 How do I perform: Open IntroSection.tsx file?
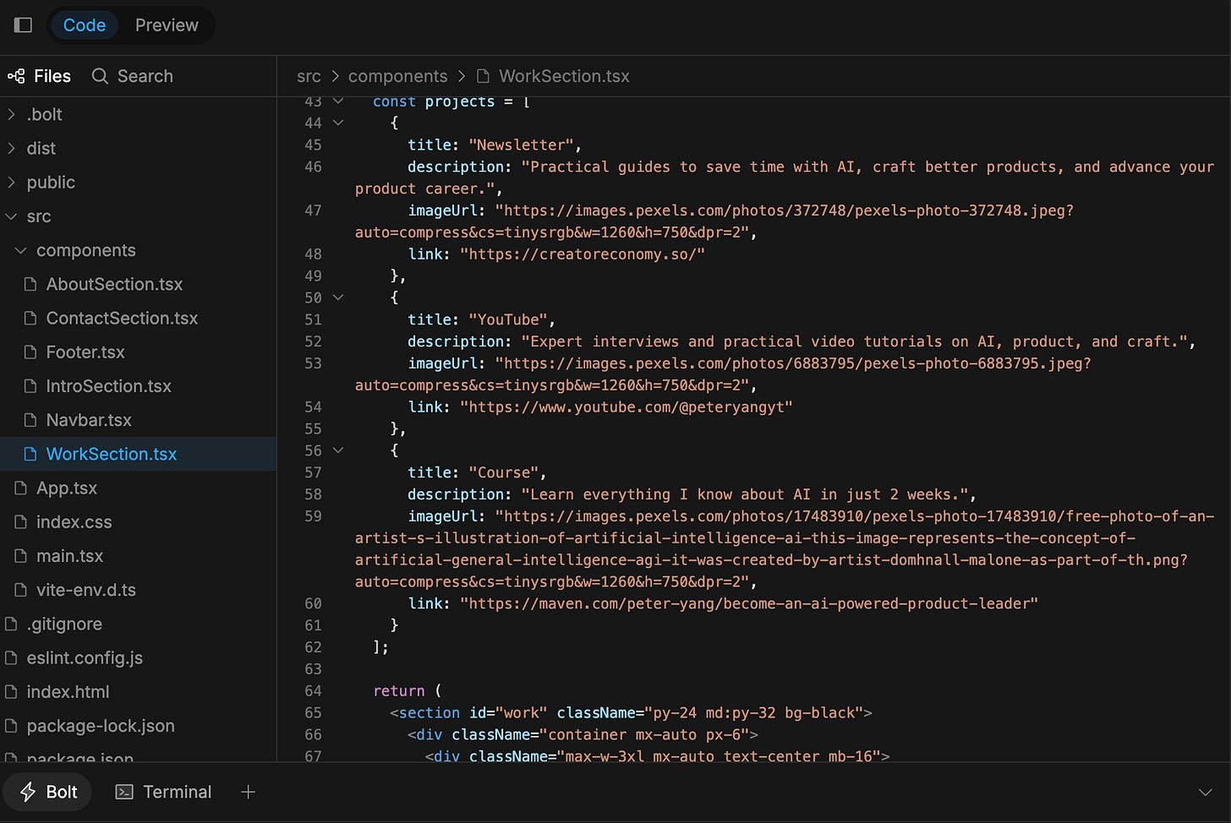pyautogui.click(x=138, y=386)
